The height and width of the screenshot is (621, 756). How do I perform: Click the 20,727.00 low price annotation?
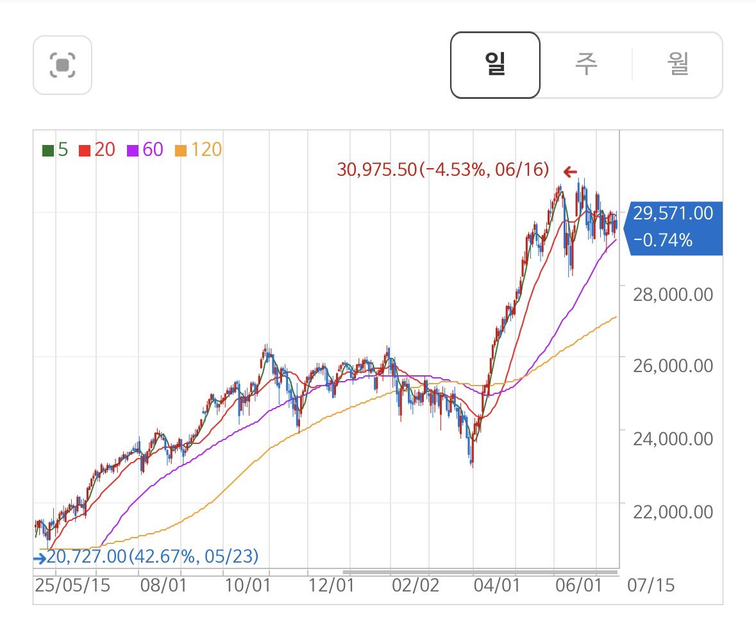(153, 556)
